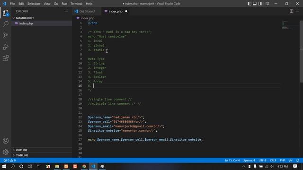
Task: Toggle the bottom panel layout icon
Action: (x=255, y=4)
